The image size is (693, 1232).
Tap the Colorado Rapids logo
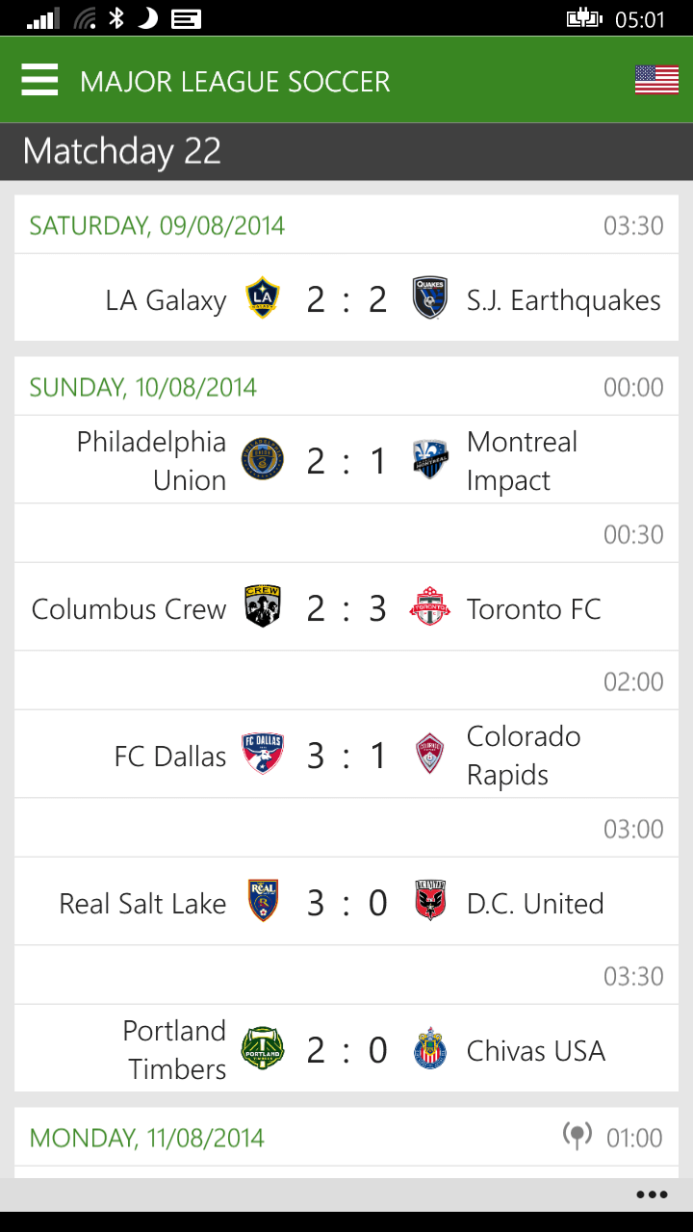pyautogui.click(x=429, y=755)
